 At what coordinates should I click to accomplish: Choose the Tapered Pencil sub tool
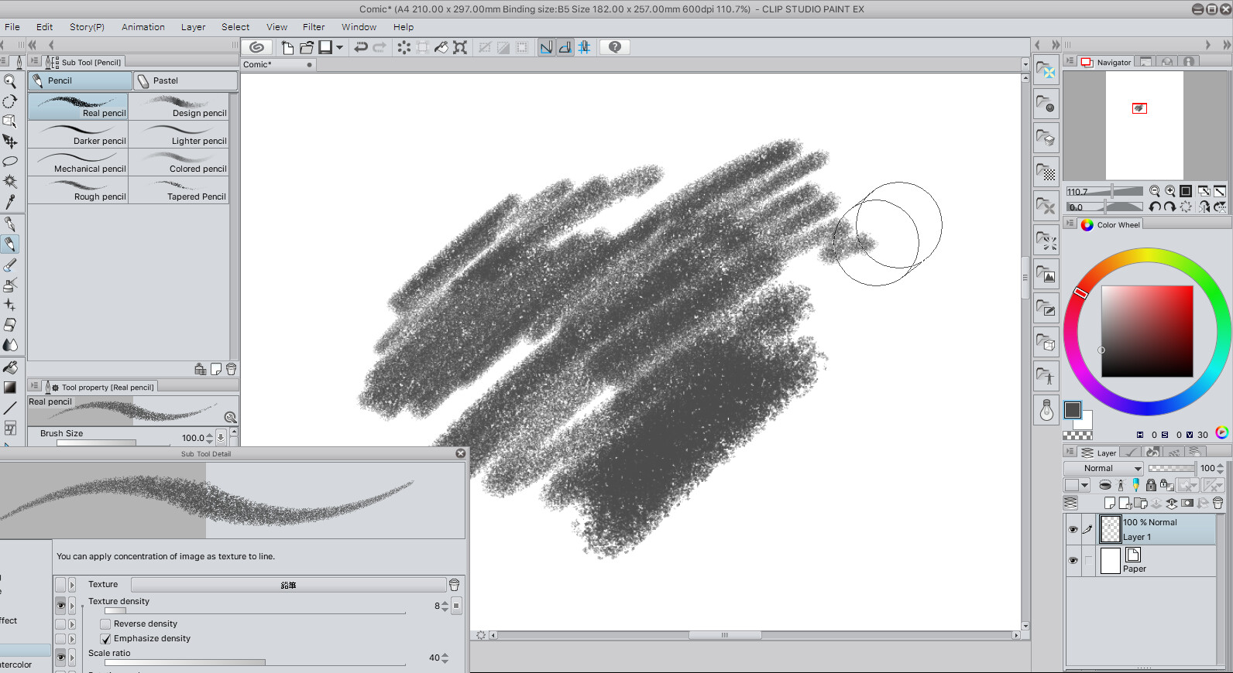pyautogui.click(x=179, y=190)
